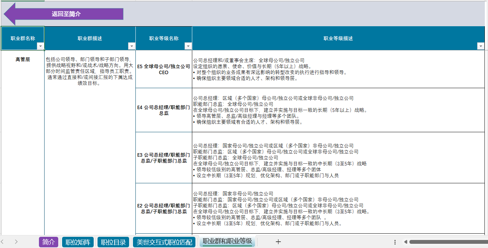Switch to the 职位目录 sheet tab
The width and height of the screenshot is (488, 248).
pyautogui.click(x=113, y=242)
